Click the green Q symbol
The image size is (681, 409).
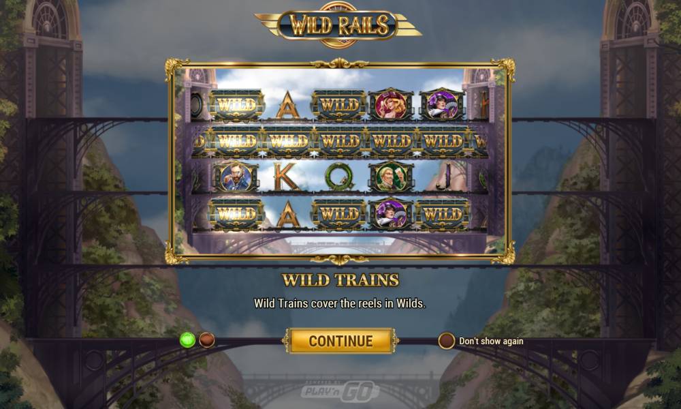339,177
